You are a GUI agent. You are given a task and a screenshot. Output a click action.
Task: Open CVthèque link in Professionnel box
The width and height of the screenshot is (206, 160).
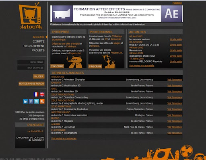coord(117,36)
